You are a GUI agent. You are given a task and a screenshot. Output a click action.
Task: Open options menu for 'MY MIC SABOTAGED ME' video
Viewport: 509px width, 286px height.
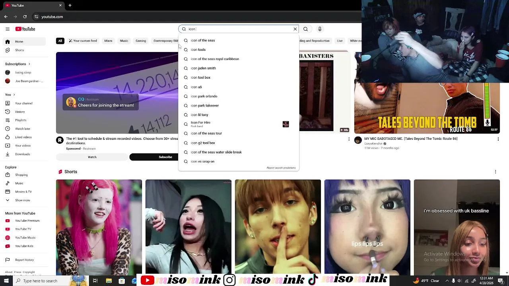click(x=498, y=139)
